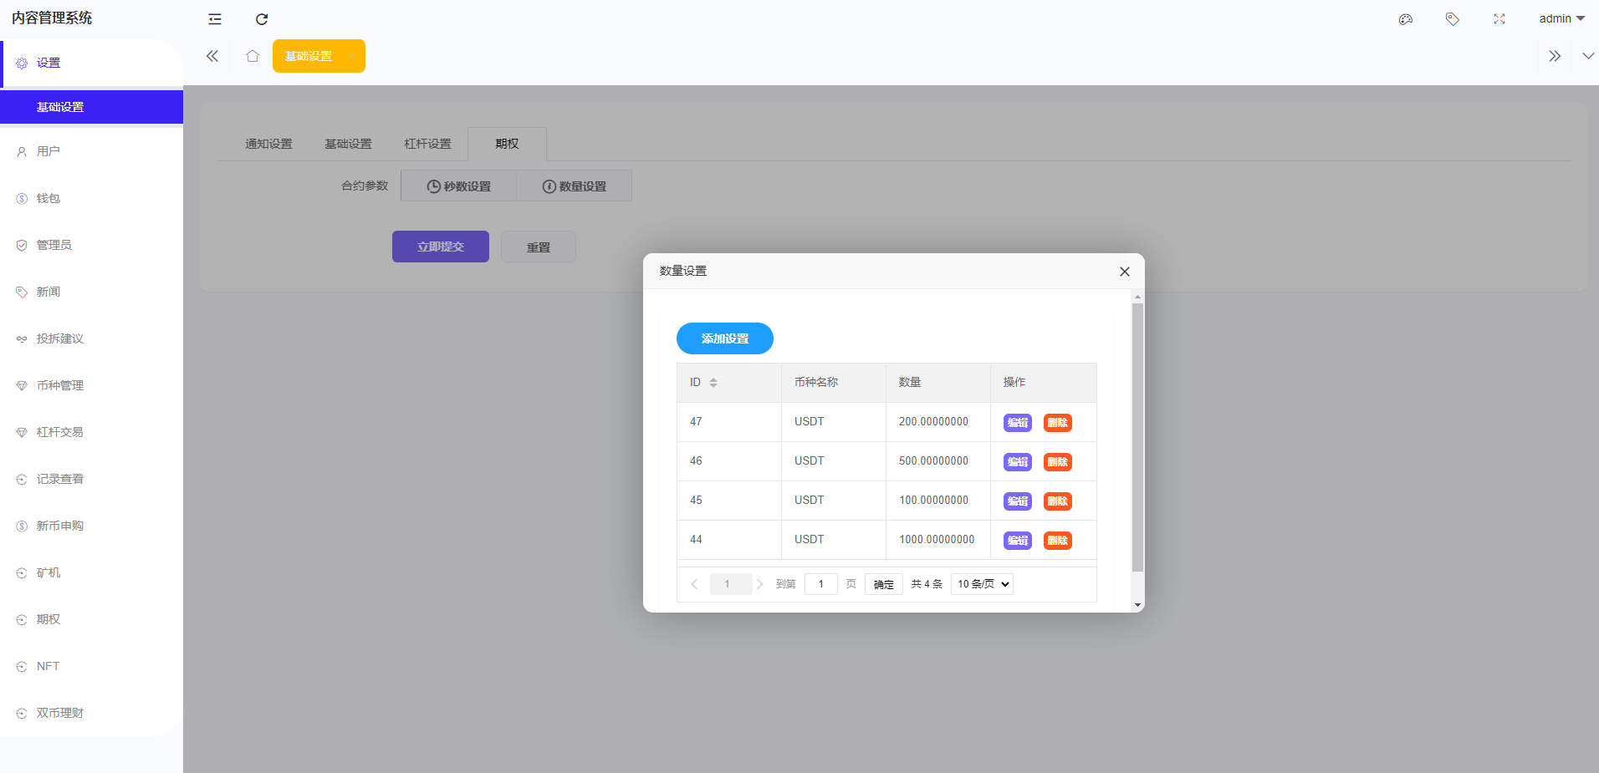
Task: Close the 数量设置 dialog
Action: click(x=1124, y=272)
